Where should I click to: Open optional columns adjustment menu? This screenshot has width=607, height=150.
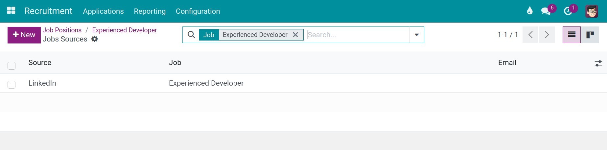pyautogui.click(x=598, y=63)
